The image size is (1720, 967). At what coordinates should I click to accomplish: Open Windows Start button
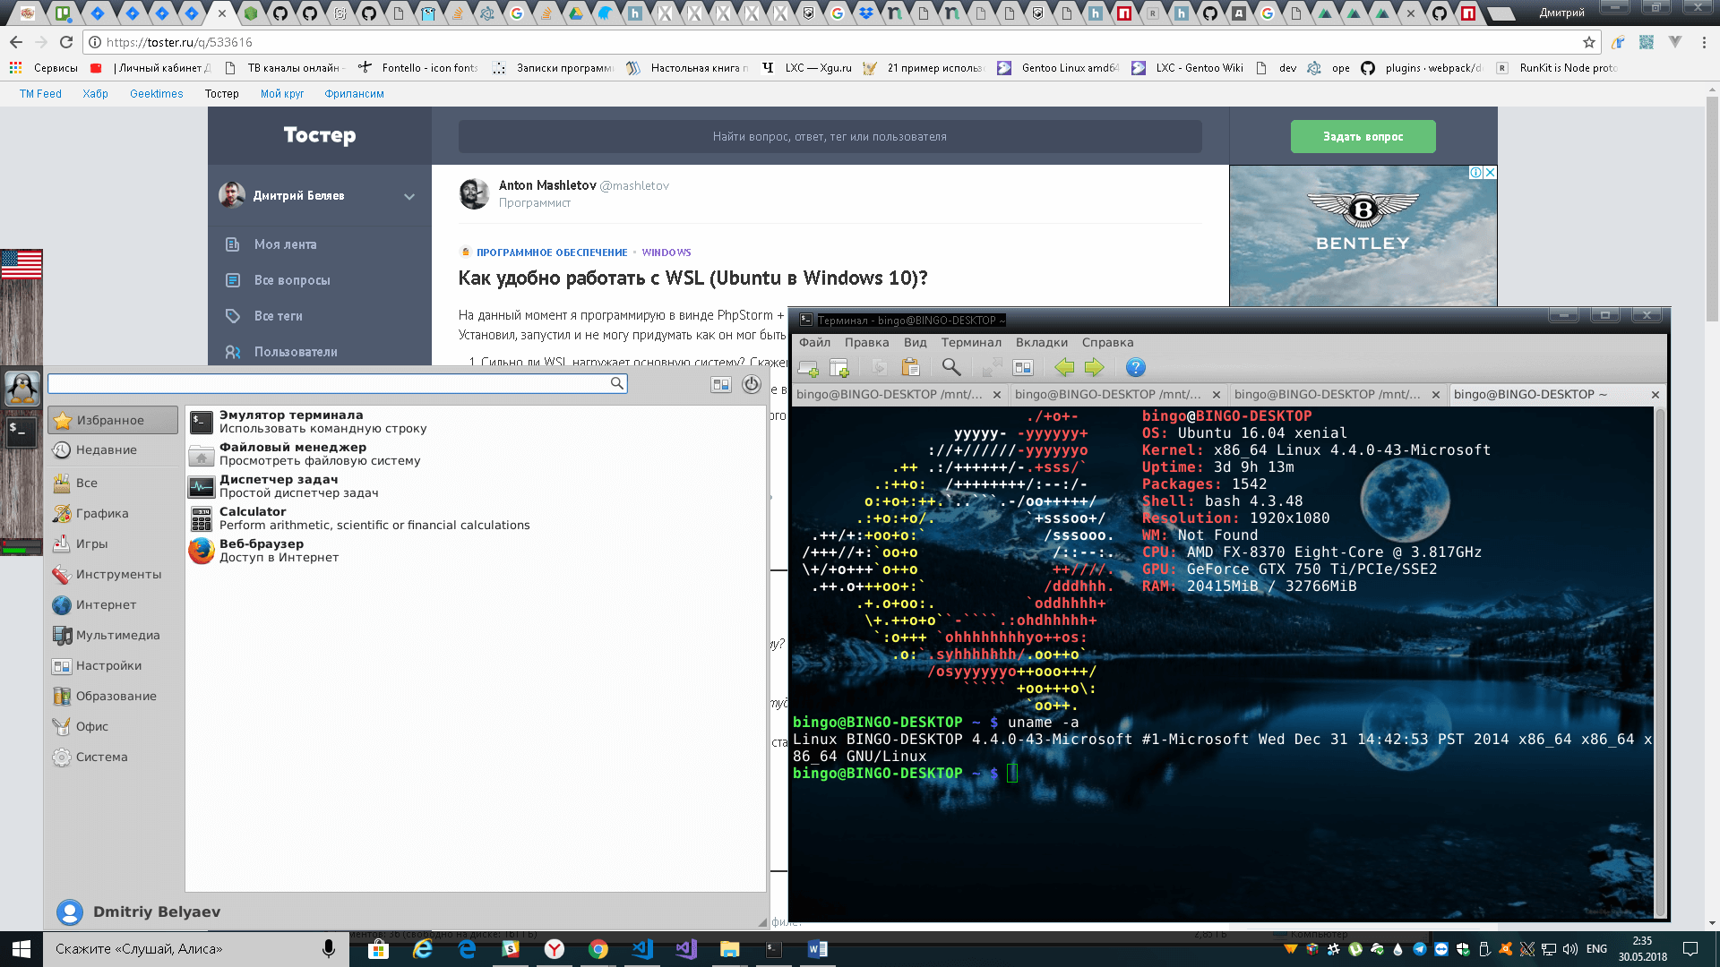point(21,949)
